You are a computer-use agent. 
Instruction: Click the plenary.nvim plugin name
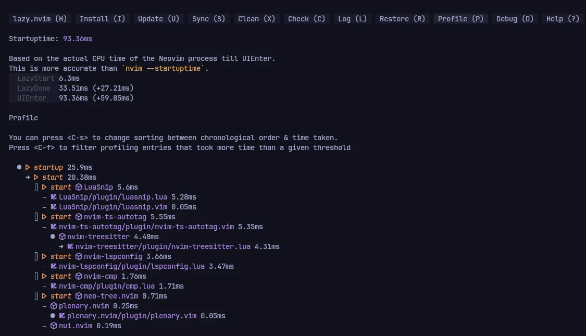tap(84, 306)
